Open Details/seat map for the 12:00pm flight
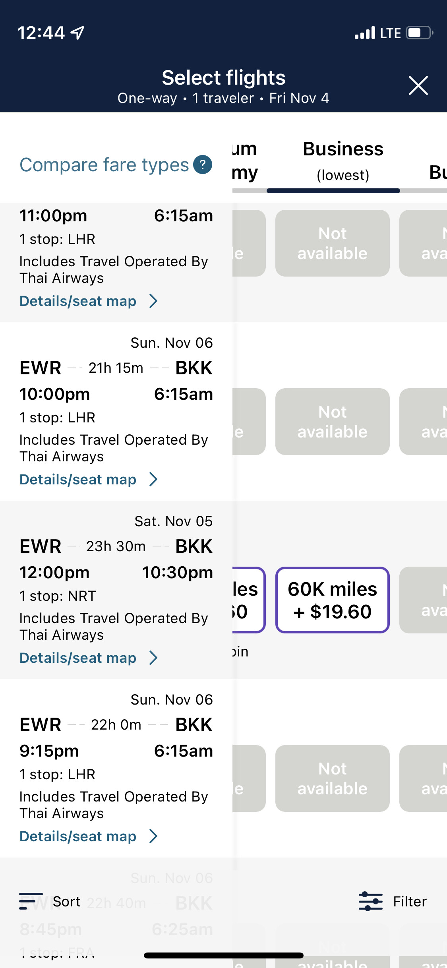The height and width of the screenshot is (968, 447). 78,658
